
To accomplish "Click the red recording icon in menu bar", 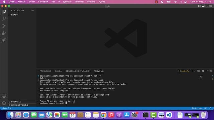I will [156, 2].
